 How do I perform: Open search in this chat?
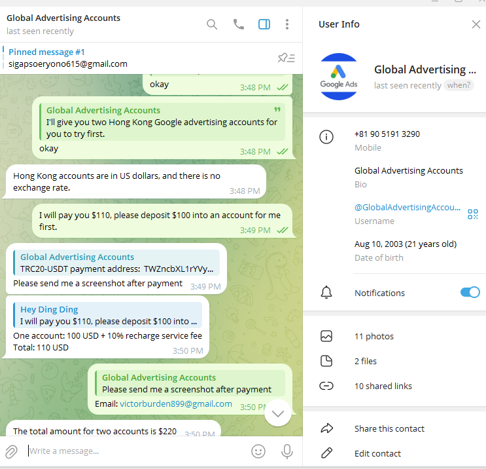212,24
